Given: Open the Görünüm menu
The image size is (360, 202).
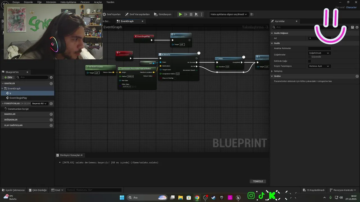Looking at the screenshot, I should [x=51, y=2].
